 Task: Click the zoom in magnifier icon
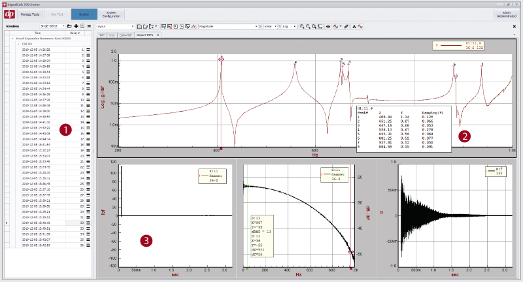coord(301,26)
